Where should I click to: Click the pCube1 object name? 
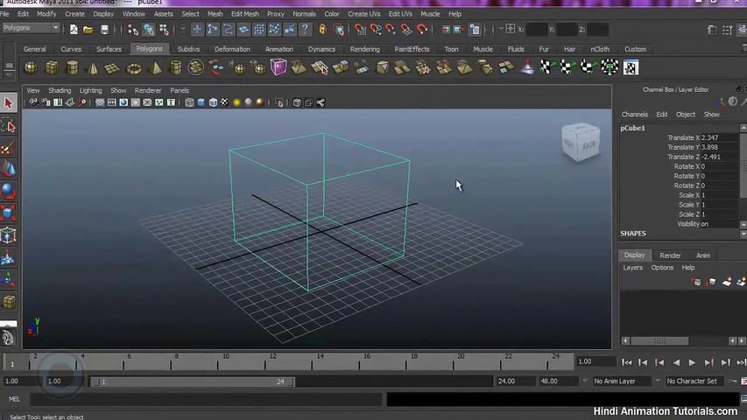coord(632,128)
